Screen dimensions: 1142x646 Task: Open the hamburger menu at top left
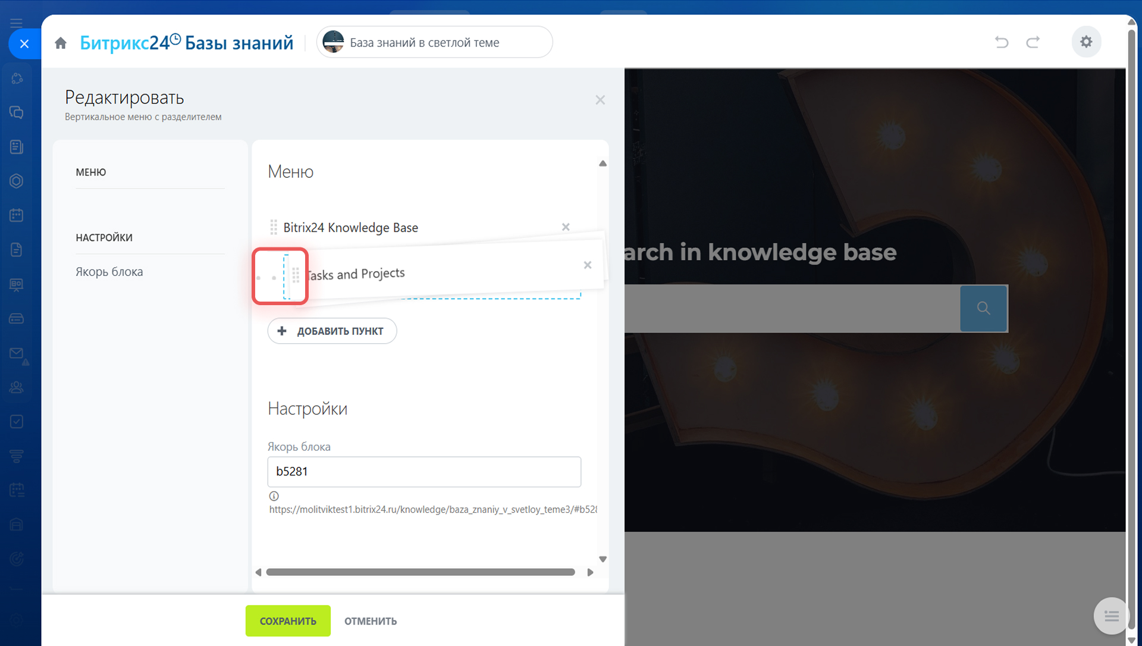click(x=16, y=23)
